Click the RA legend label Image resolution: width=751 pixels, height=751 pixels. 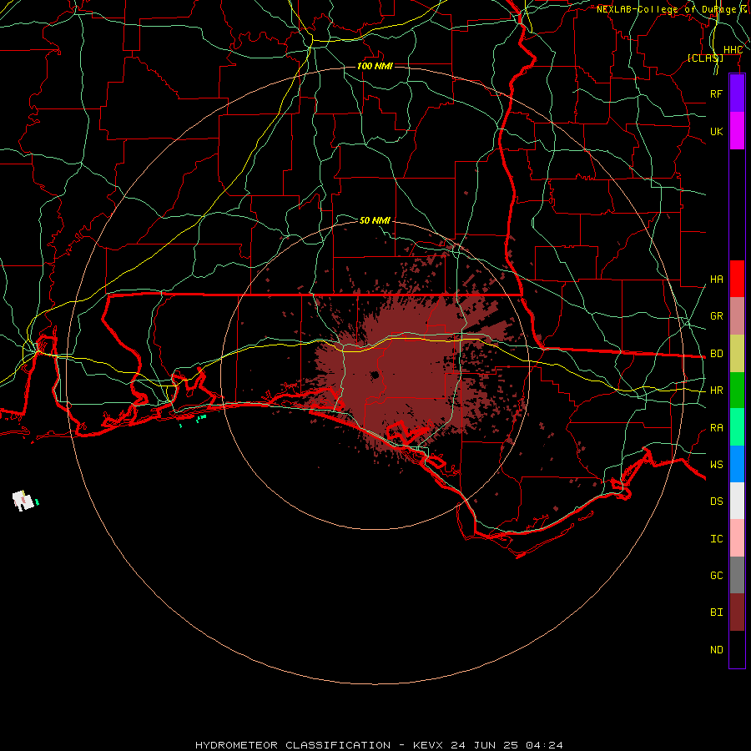click(x=716, y=428)
